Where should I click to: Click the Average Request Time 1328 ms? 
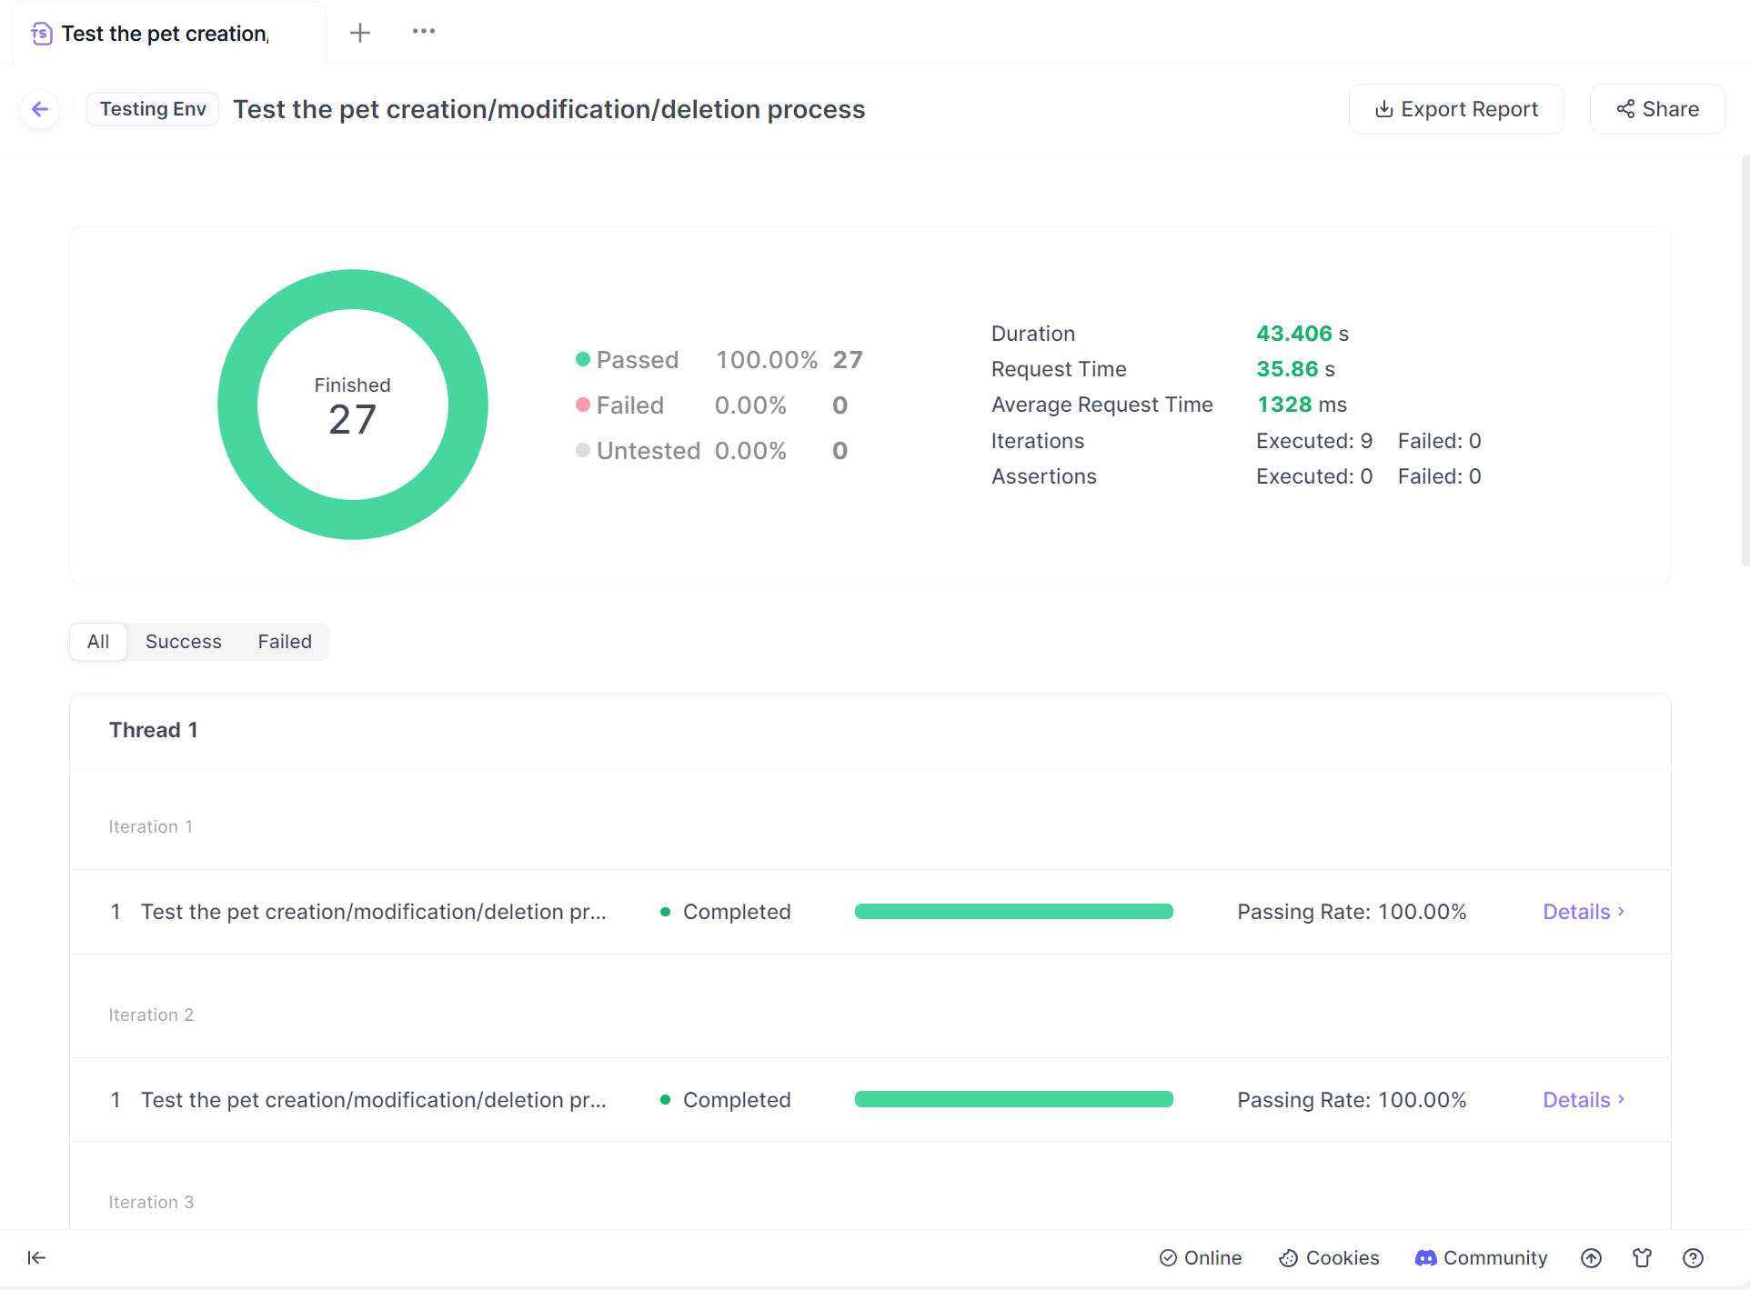(1302, 405)
